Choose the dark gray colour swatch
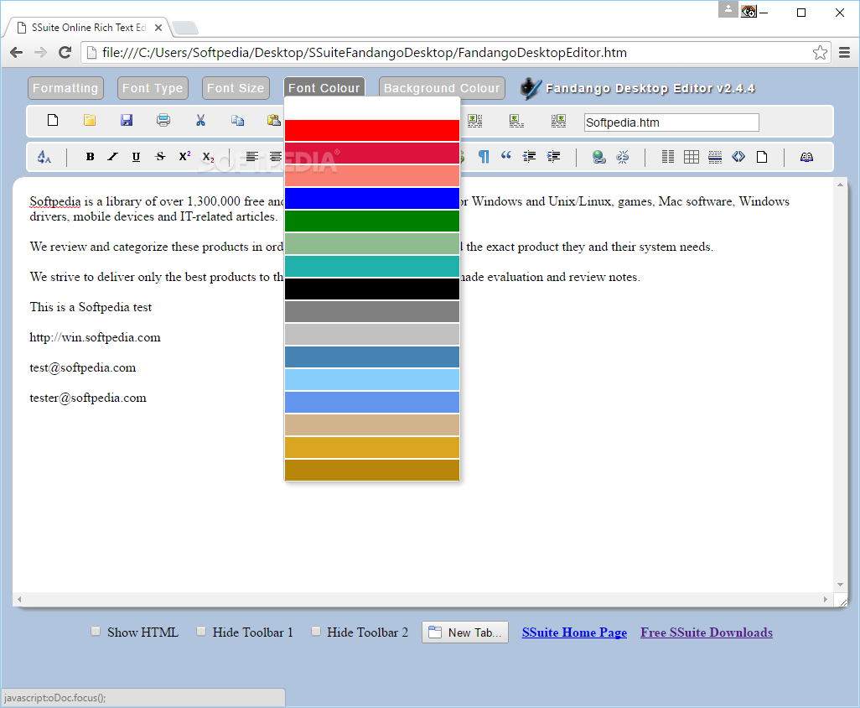The width and height of the screenshot is (860, 708). pos(372,312)
